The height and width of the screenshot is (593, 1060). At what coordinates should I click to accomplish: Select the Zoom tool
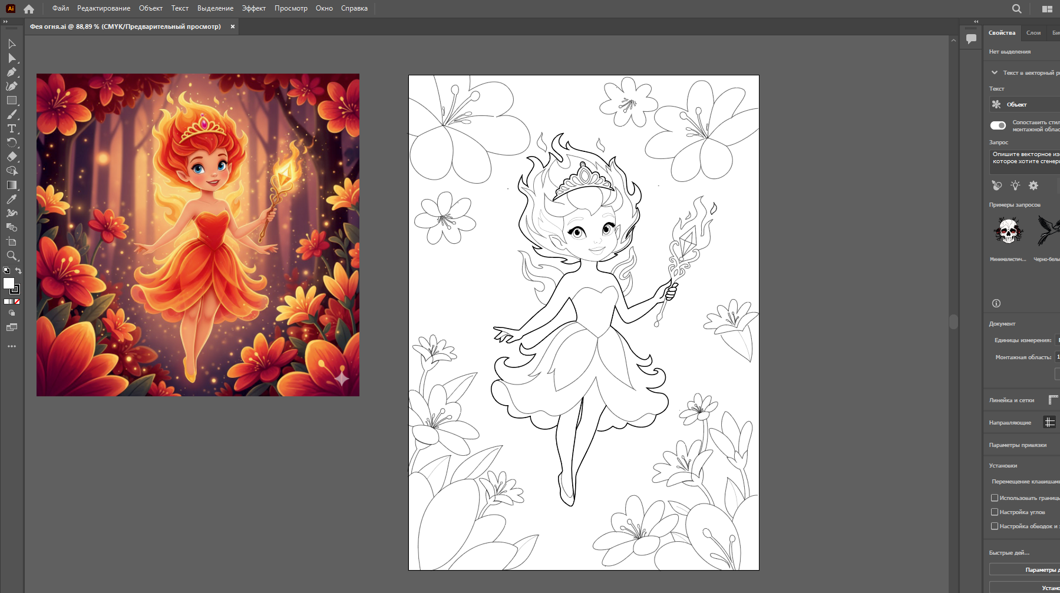[x=12, y=256]
